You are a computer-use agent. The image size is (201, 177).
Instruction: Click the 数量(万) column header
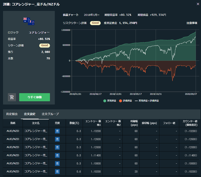click(x=74, y=123)
